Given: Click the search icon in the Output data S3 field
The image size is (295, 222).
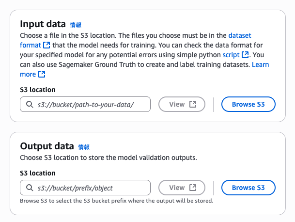Looking at the screenshot, I should [29, 188].
